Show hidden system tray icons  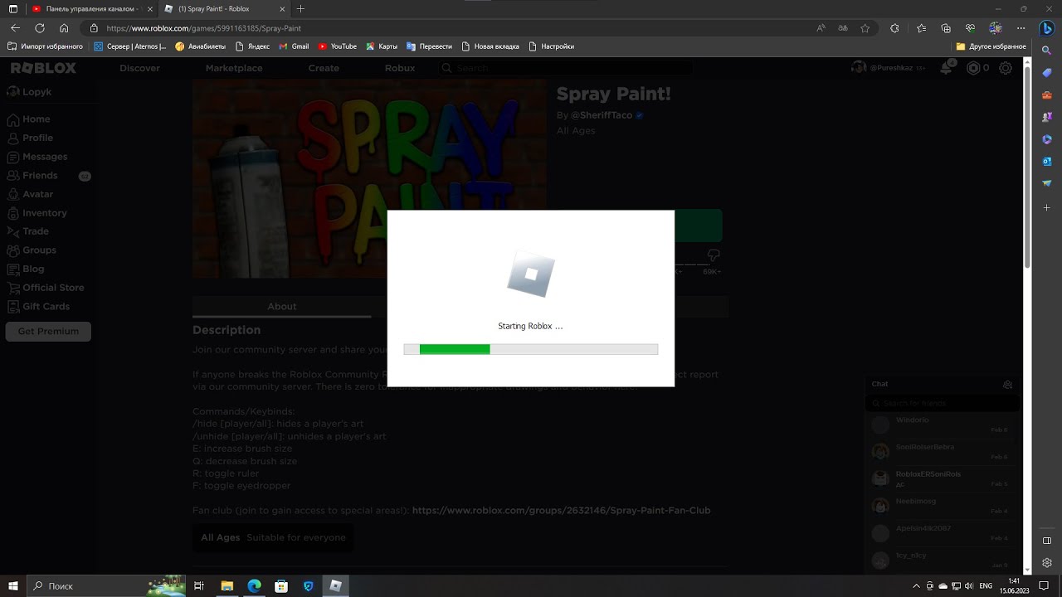917,586
